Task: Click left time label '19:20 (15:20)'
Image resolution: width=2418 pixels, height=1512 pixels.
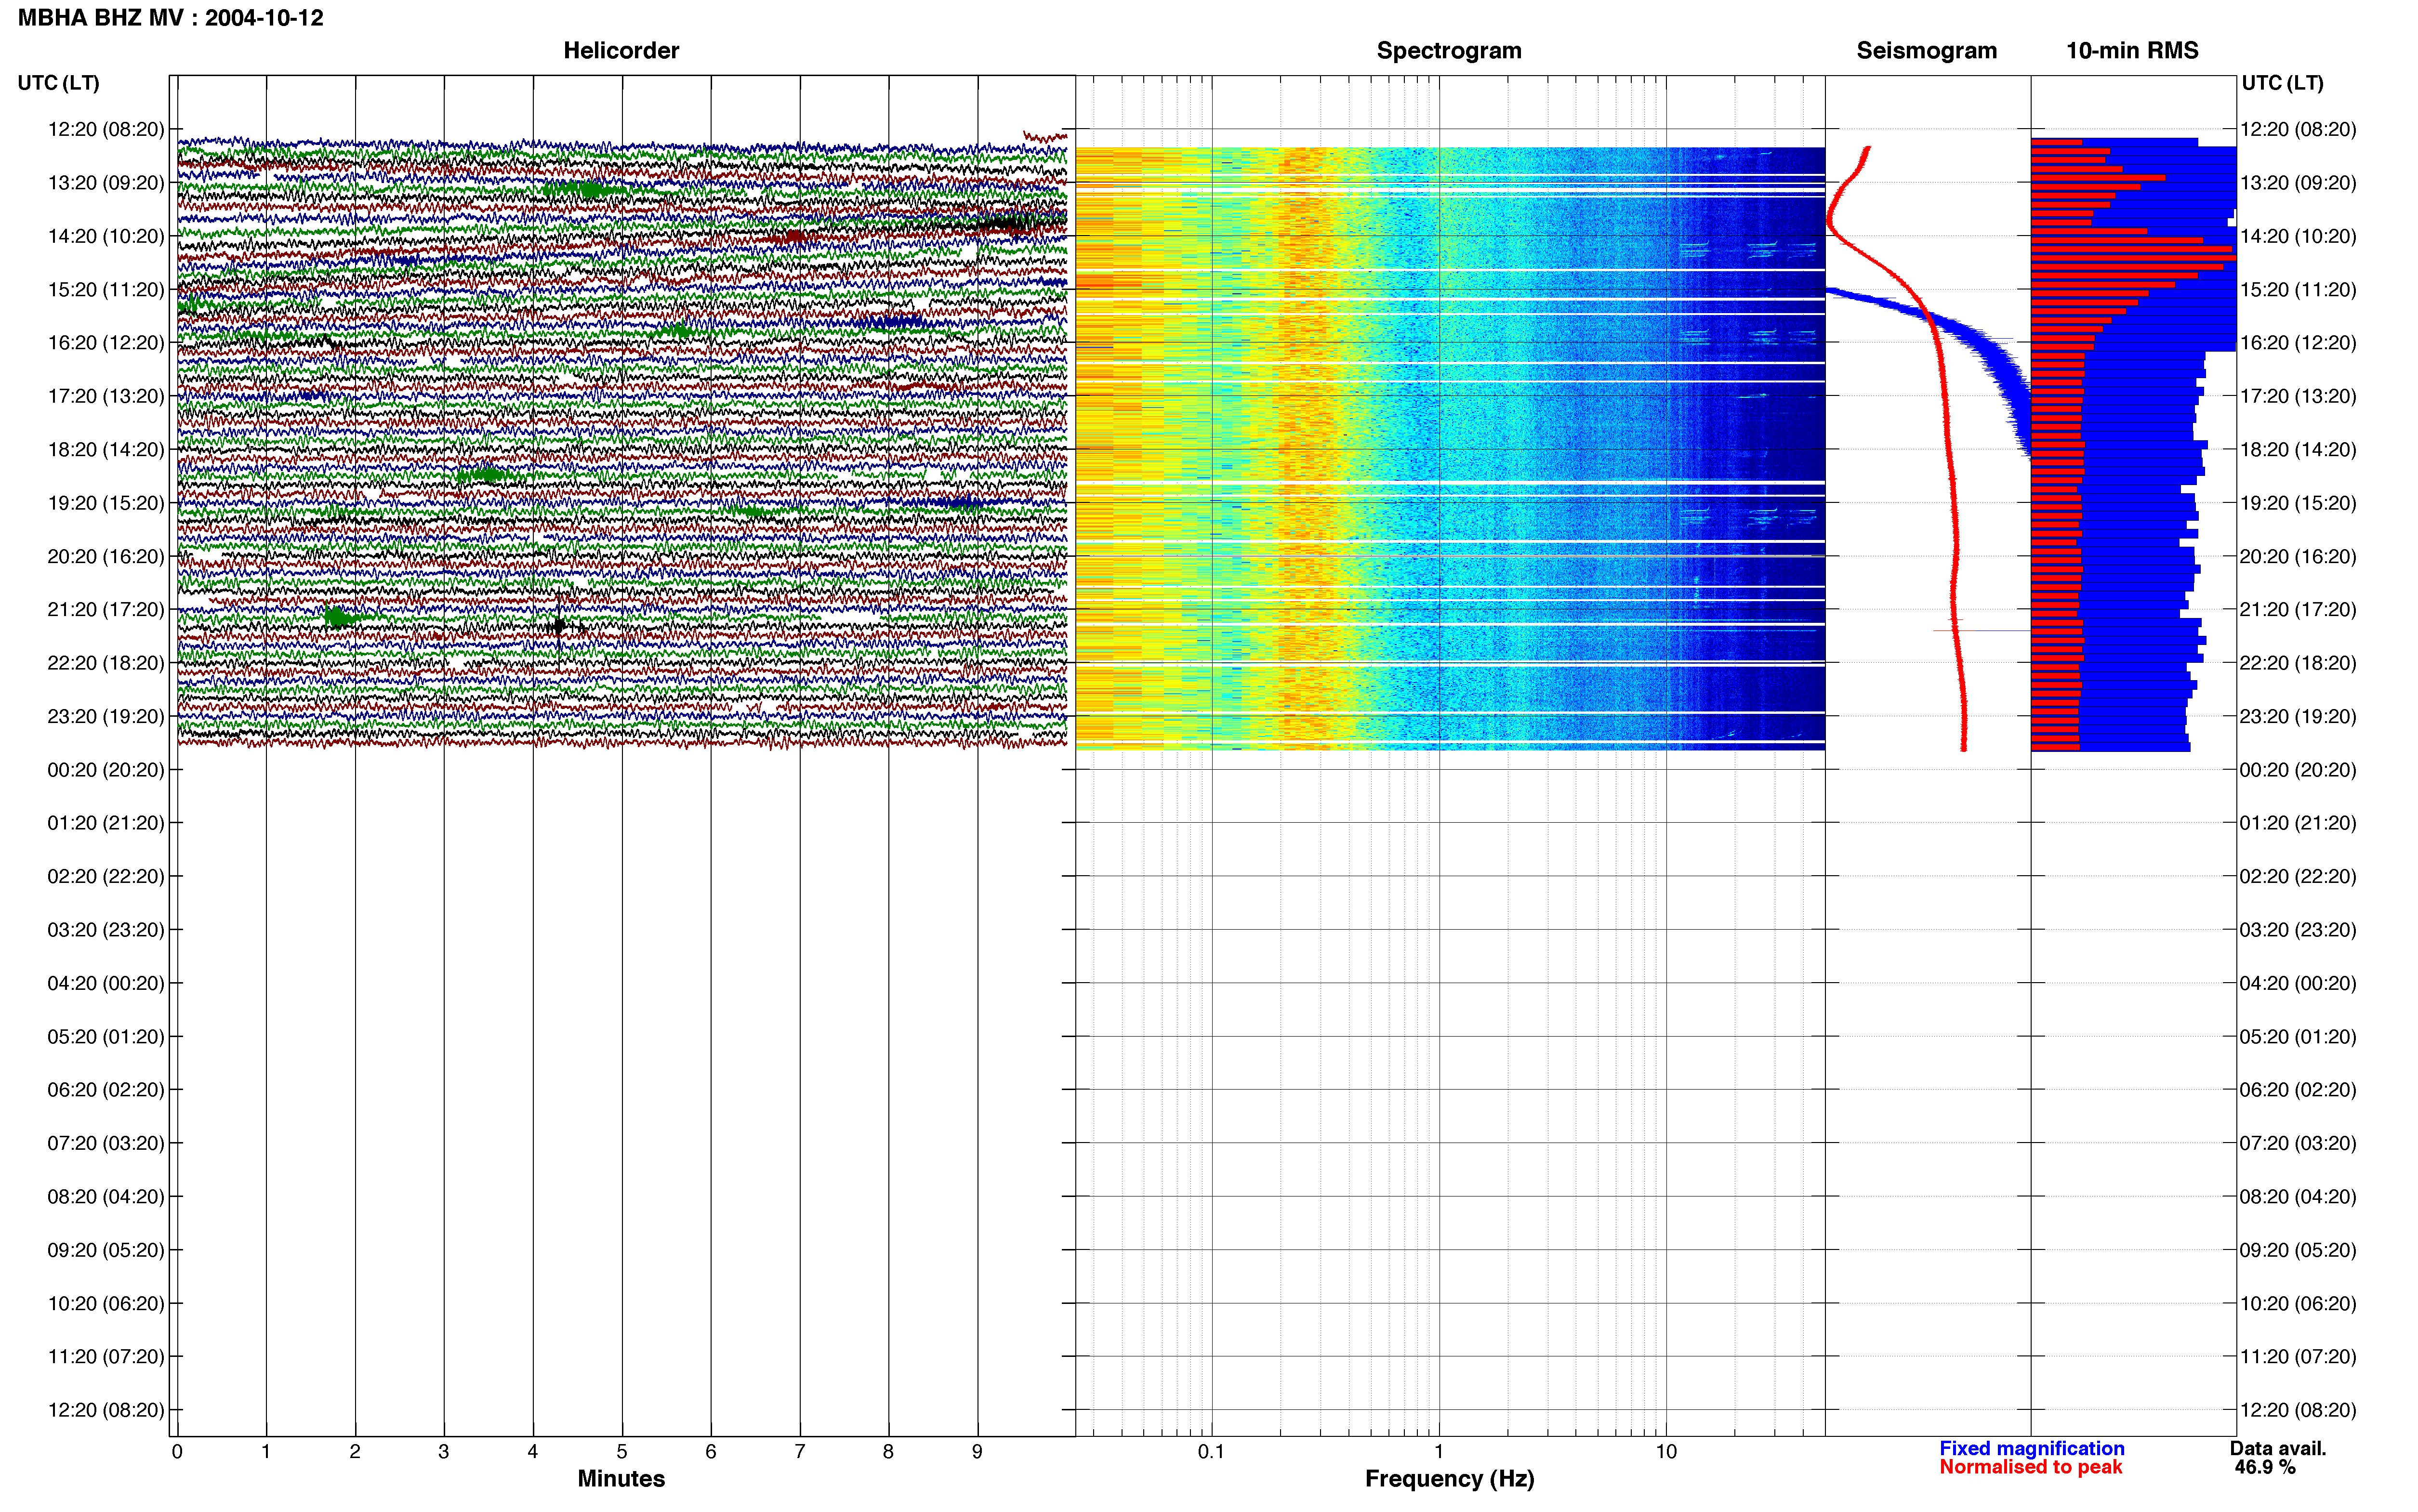Action: pos(106,503)
